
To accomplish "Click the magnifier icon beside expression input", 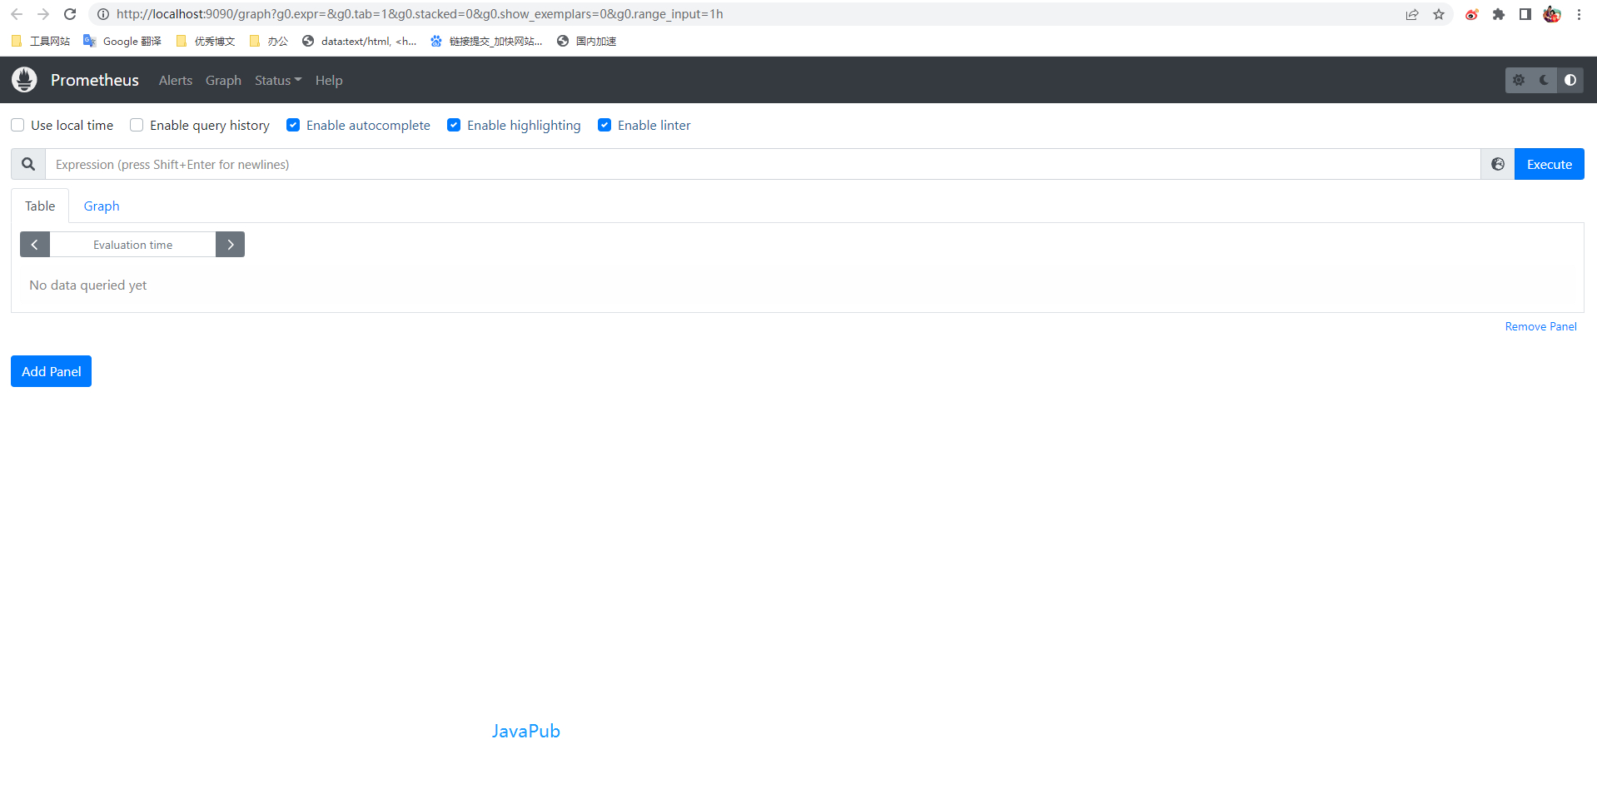I will pyautogui.click(x=28, y=164).
